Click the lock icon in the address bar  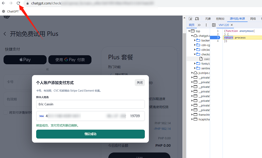pyautogui.click(x=28, y=3)
